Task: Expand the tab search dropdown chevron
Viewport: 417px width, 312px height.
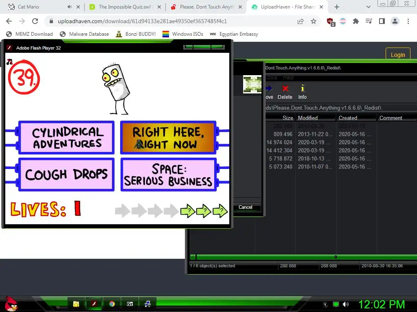Action: [368, 7]
